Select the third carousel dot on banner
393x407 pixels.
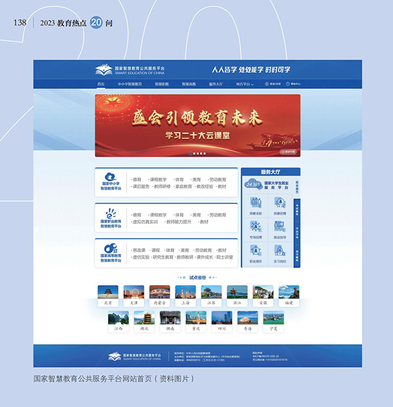(198, 153)
